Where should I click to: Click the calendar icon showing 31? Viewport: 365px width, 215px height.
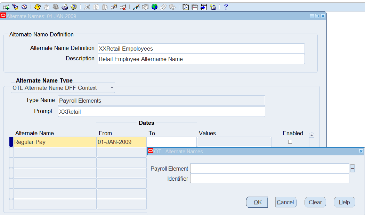(x=186, y=7)
